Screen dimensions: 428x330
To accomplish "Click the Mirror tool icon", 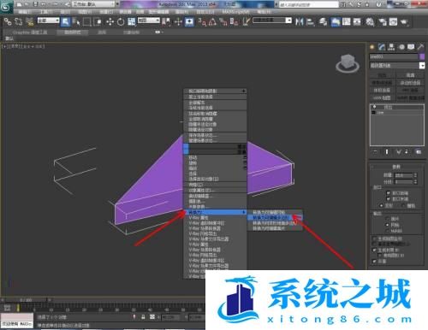I will pyautogui.click(x=300, y=21).
